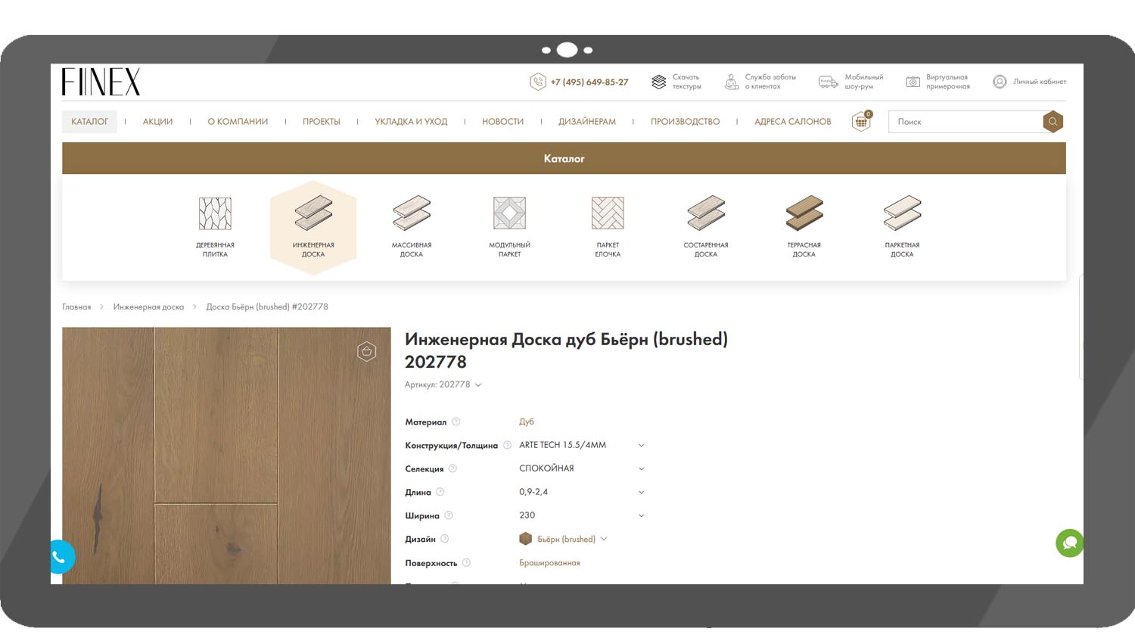
Task: Open the Каталог menu item
Action: pos(89,122)
